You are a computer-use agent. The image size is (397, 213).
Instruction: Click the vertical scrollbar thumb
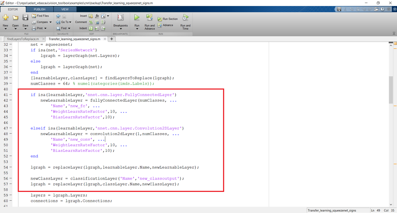point(391,89)
